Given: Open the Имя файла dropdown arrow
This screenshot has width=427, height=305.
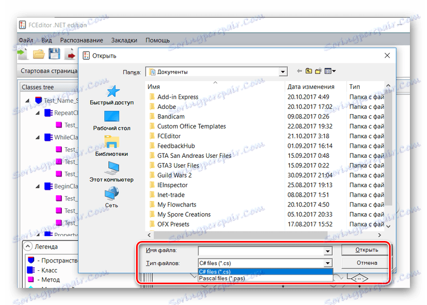Looking at the screenshot, I should [x=328, y=251].
